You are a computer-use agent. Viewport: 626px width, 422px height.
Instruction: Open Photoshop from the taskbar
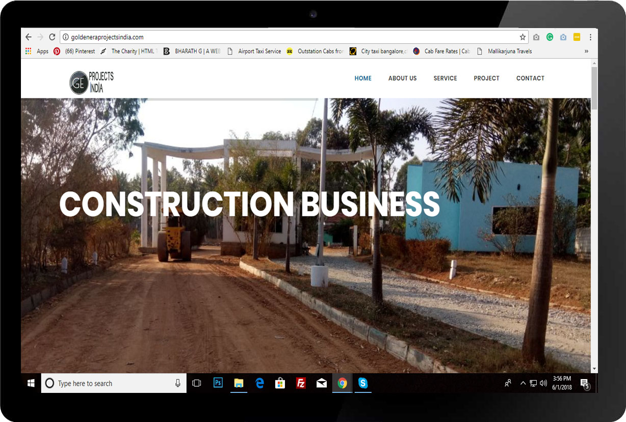pos(218,383)
